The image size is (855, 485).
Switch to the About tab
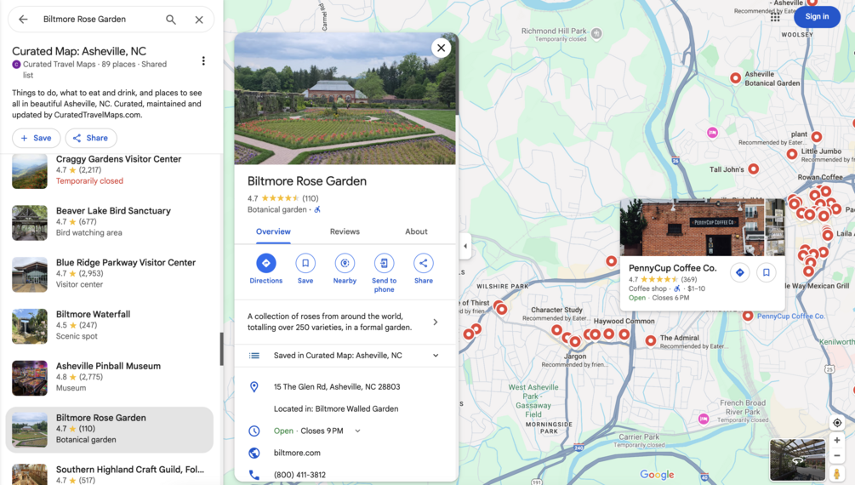(416, 231)
